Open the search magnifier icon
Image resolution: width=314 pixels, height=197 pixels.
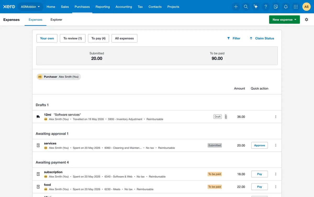coord(246,7)
